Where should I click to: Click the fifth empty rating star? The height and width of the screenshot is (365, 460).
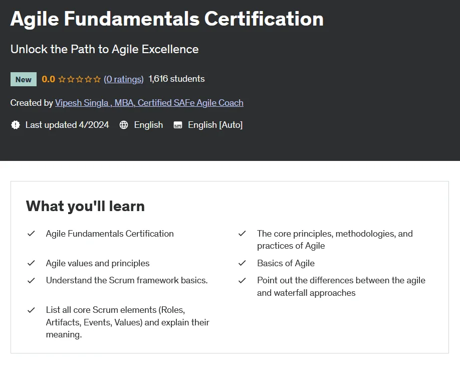click(x=97, y=79)
